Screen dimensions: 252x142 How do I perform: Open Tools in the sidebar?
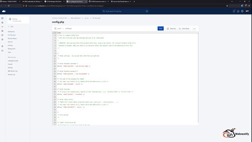[9, 52]
